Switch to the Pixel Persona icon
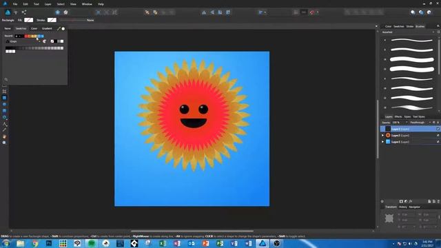This screenshot has width=441, height=248. pos(16,12)
